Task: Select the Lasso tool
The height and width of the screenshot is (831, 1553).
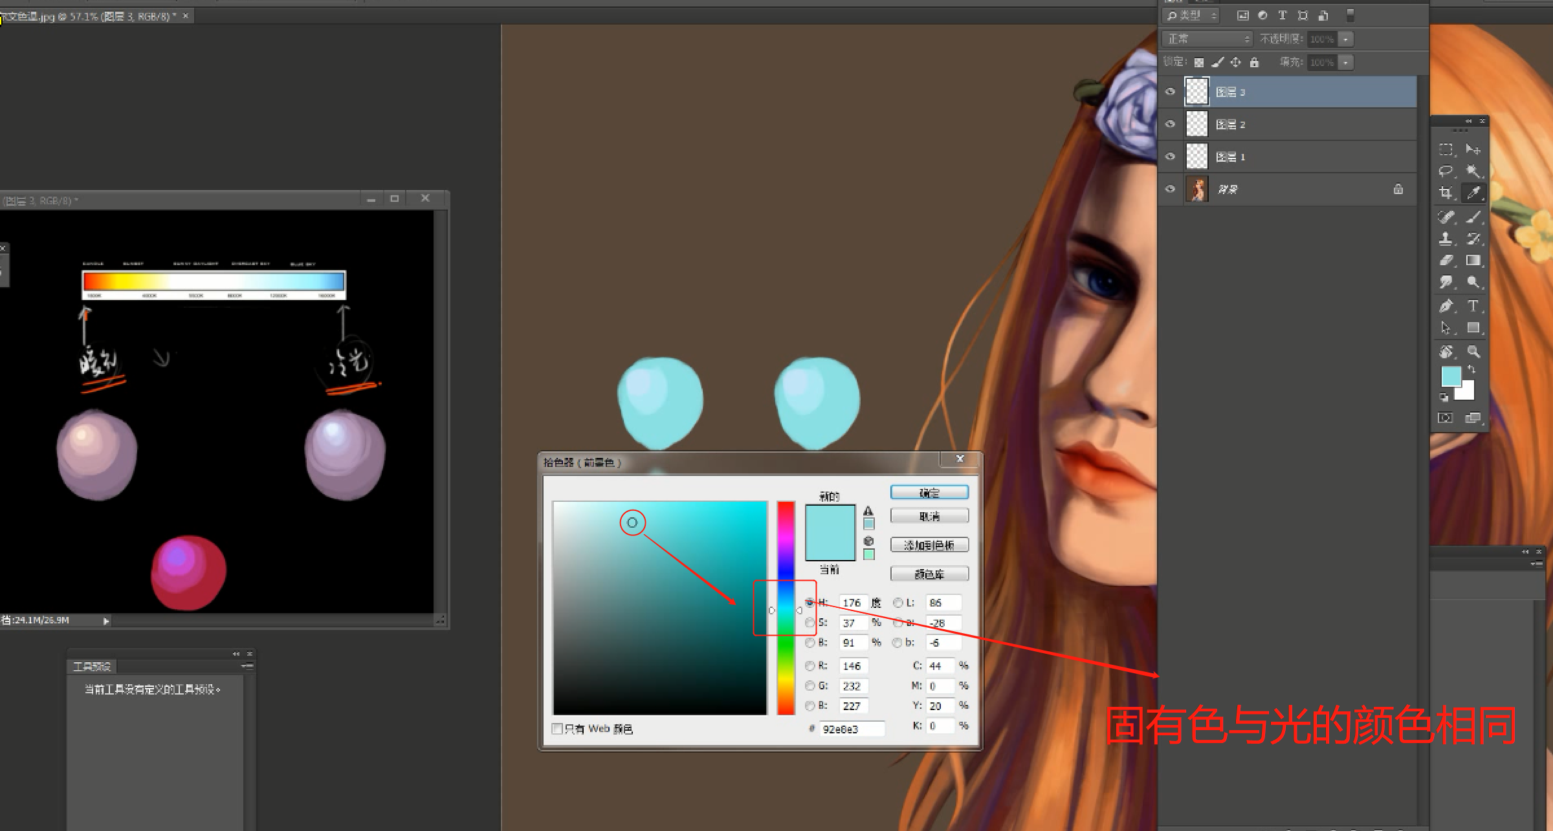Action: pos(1446,171)
